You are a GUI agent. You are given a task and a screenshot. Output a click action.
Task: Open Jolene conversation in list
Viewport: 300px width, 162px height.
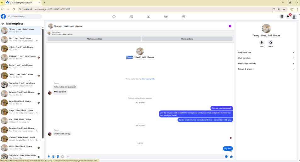click(x=20, y=48)
